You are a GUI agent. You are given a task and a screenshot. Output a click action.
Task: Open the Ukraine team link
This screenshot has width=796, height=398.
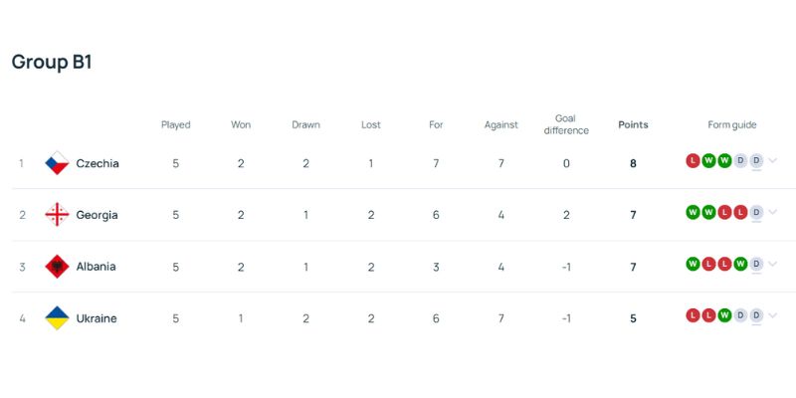[97, 318]
